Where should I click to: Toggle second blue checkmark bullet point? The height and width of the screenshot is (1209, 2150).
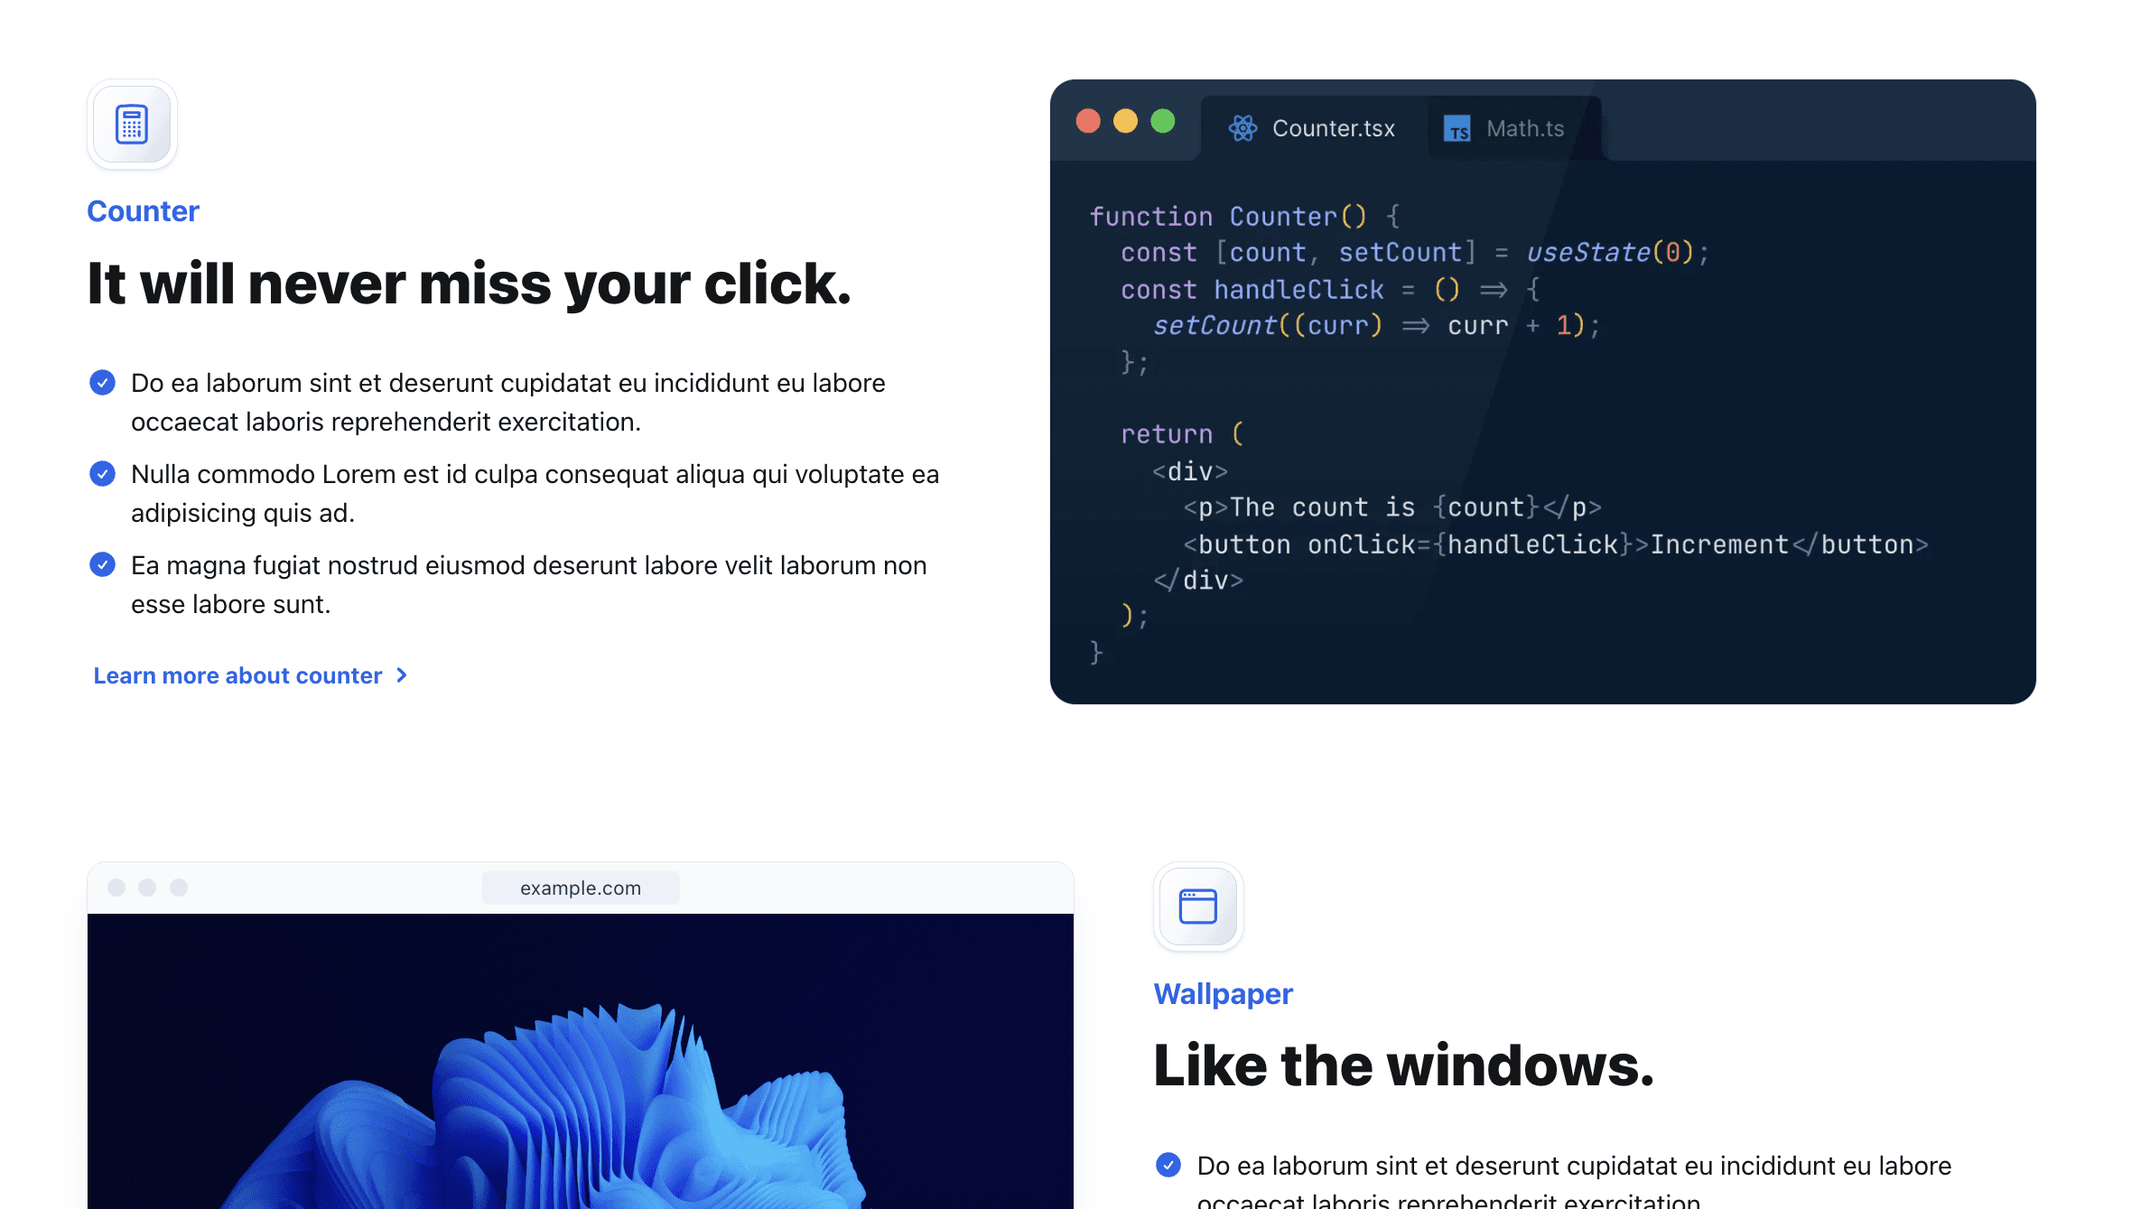tap(103, 474)
